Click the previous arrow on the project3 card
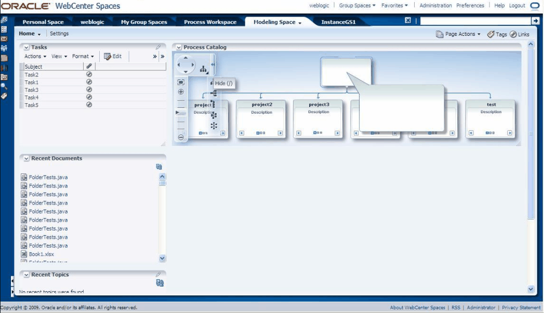Viewport: 544px width, 313px height. (x=299, y=133)
